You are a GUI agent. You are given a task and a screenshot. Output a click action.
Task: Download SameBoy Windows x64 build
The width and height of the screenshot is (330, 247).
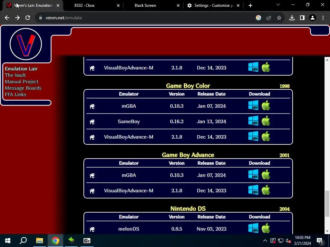(253, 121)
